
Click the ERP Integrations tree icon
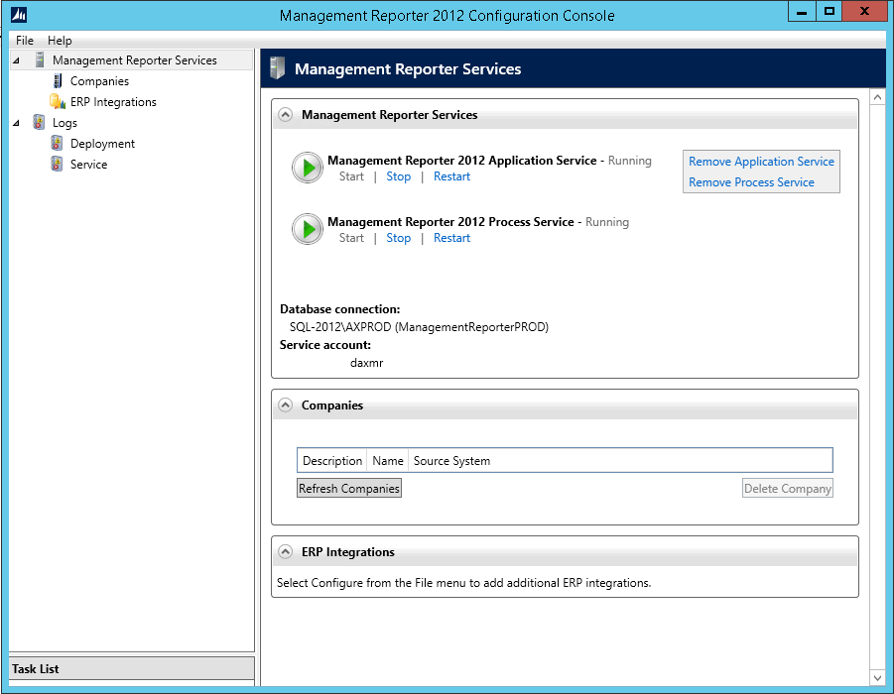58,102
